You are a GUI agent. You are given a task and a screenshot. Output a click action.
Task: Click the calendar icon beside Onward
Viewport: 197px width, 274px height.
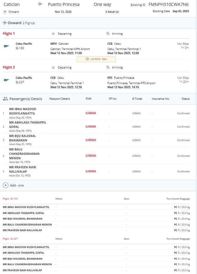(5, 12)
